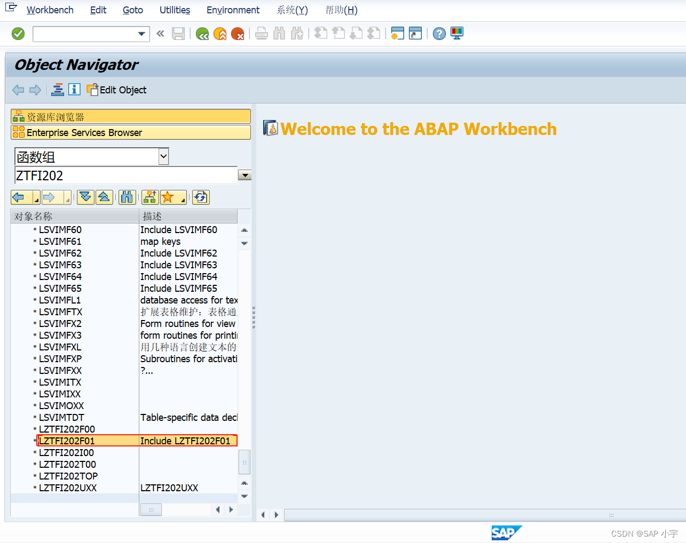Click the Print icon in the toolbar
This screenshot has height=543, width=686.
pyautogui.click(x=262, y=34)
